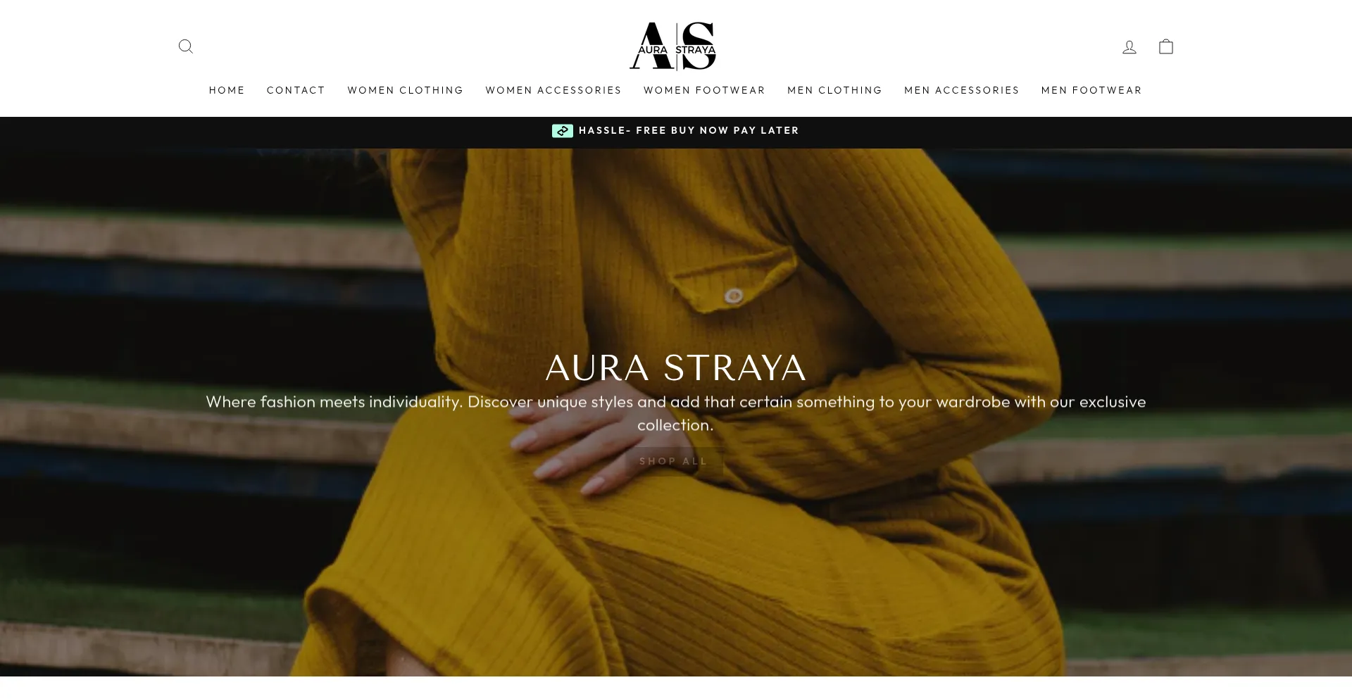The image size is (1352, 699).
Task: Open Men Accessories category
Action: 962,90
